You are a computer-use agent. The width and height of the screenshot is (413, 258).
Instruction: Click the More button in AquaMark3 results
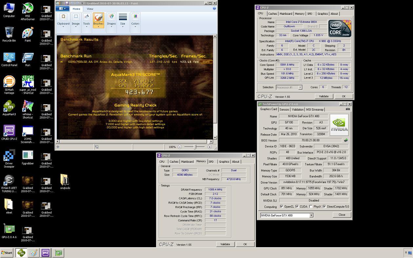click(x=206, y=62)
